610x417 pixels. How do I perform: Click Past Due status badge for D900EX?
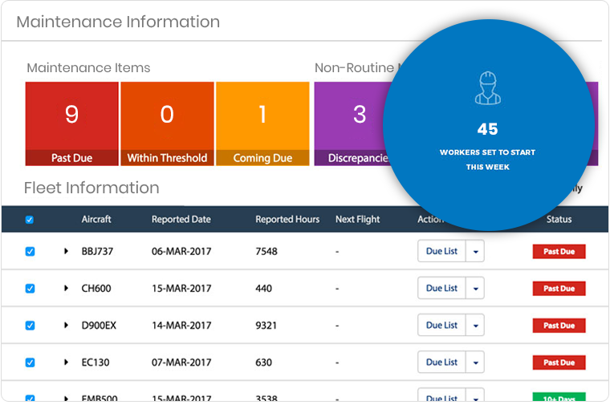coord(559,326)
